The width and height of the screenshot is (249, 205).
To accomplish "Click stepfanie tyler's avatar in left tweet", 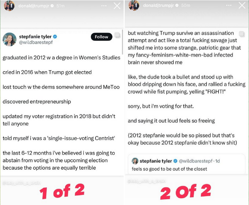I will pyautogui.click(x=10, y=39).
